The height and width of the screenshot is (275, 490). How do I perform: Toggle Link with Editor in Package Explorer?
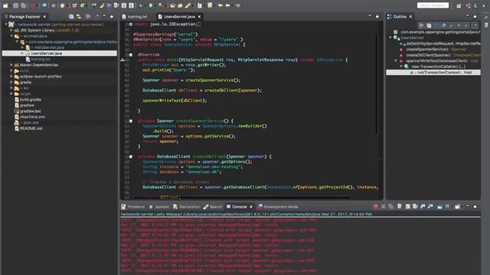79,17
